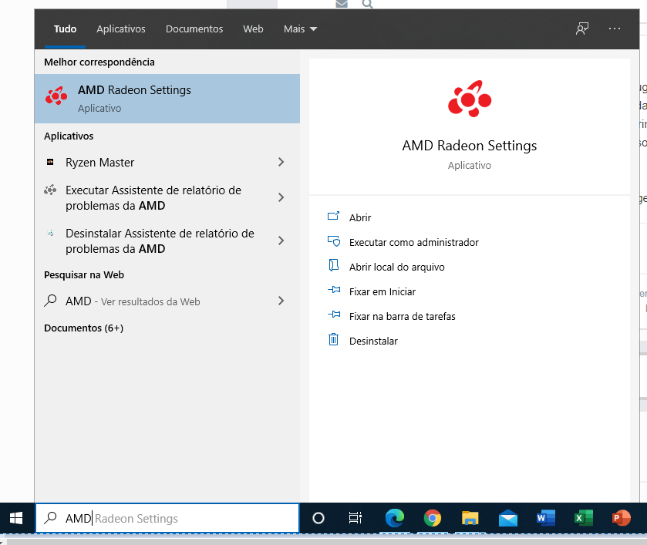Screen dimensions: 647x545
Task: Choose Fixar em Iniciar
Action: [382, 291]
